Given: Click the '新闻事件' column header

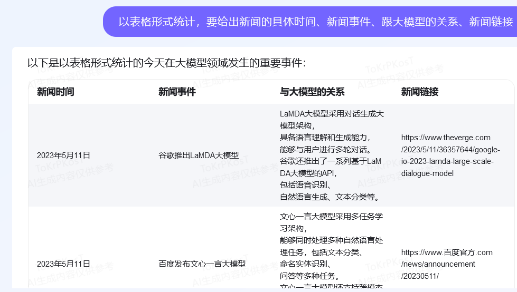Looking at the screenshot, I should pyautogui.click(x=177, y=92).
